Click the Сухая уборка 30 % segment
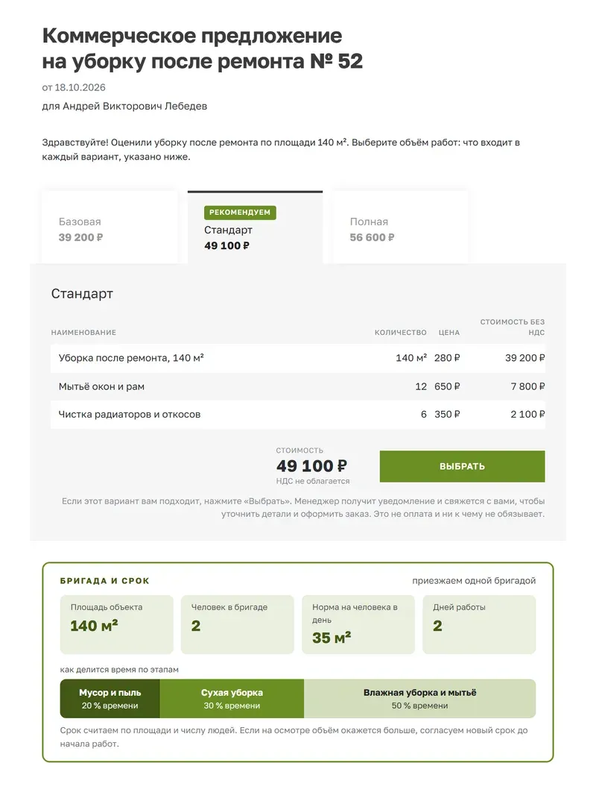Image resolution: width=596 pixels, height=795 pixels. tap(232, 699)
